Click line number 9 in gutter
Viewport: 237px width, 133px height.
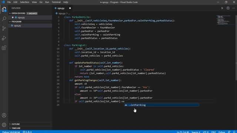pyautogui.click(x=59, y=45)
